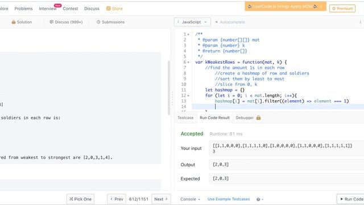The image size is (364, 205).
Task: Open the locked Solution tab
Action: point(22,22)
